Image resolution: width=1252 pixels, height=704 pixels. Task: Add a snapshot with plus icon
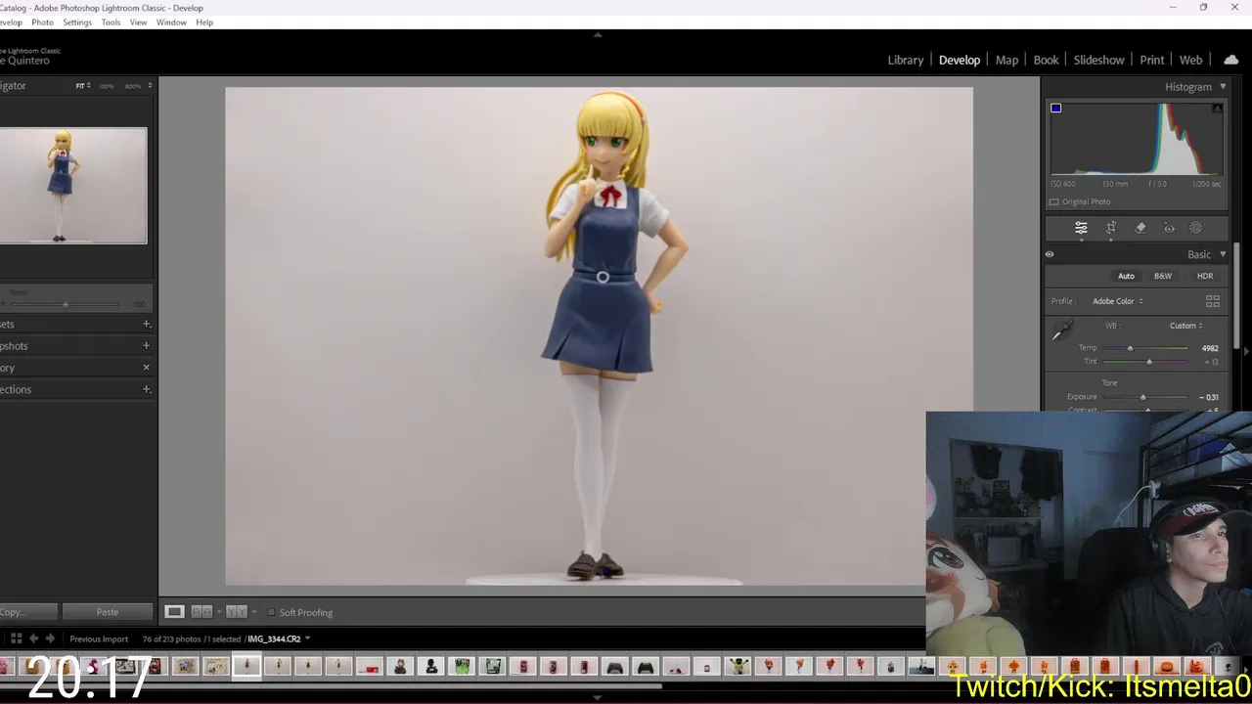pyautogui.click(x=147, y=345)
